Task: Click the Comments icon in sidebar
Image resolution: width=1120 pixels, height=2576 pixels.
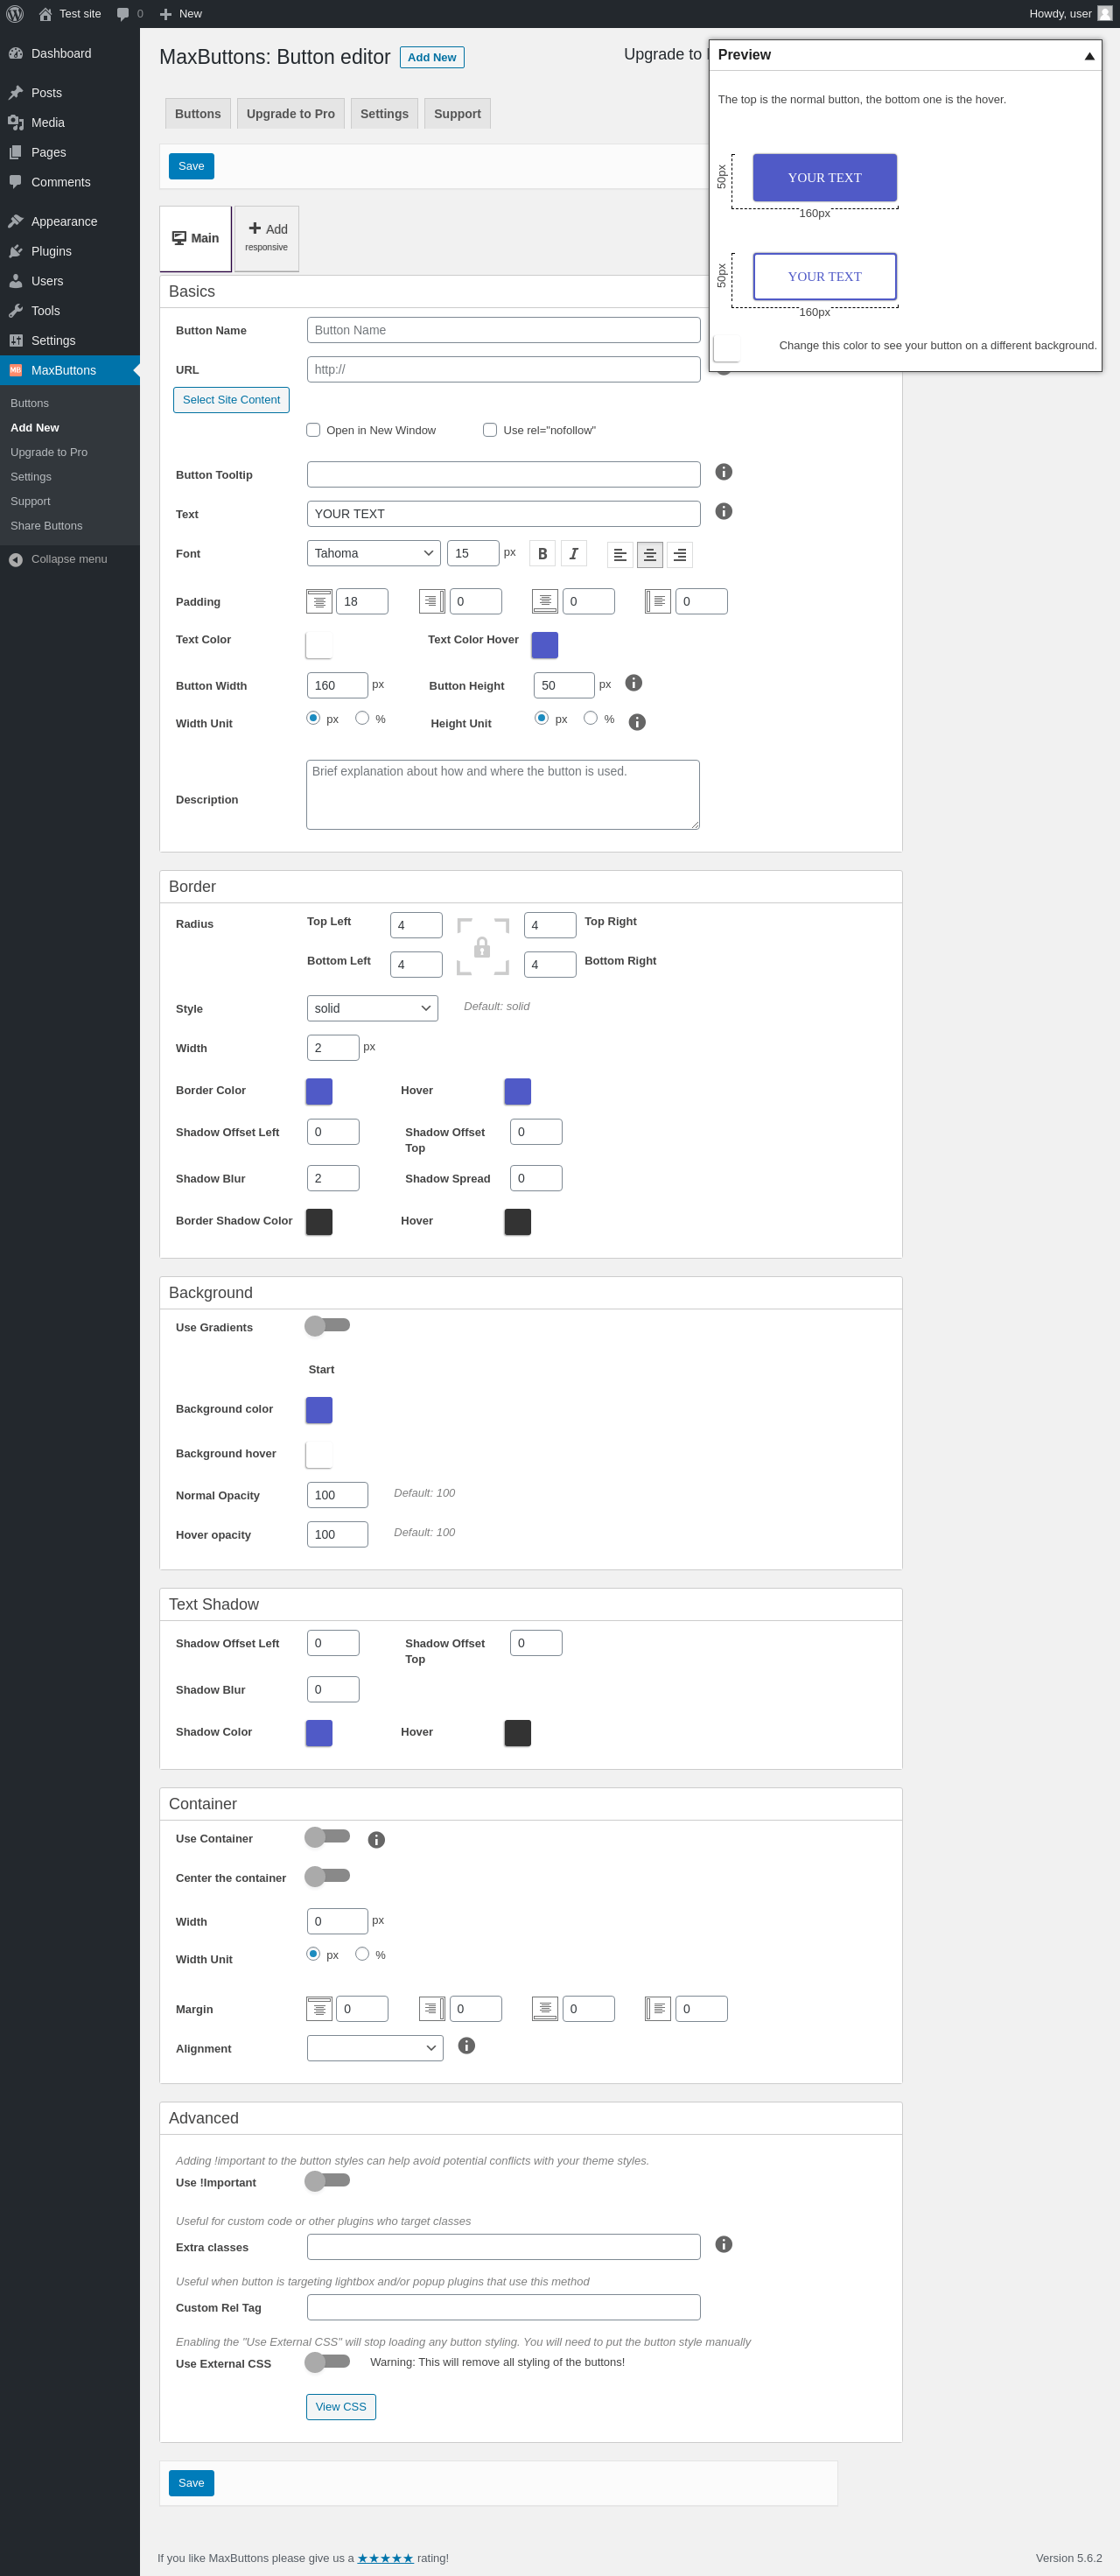Action: (16, 182)
